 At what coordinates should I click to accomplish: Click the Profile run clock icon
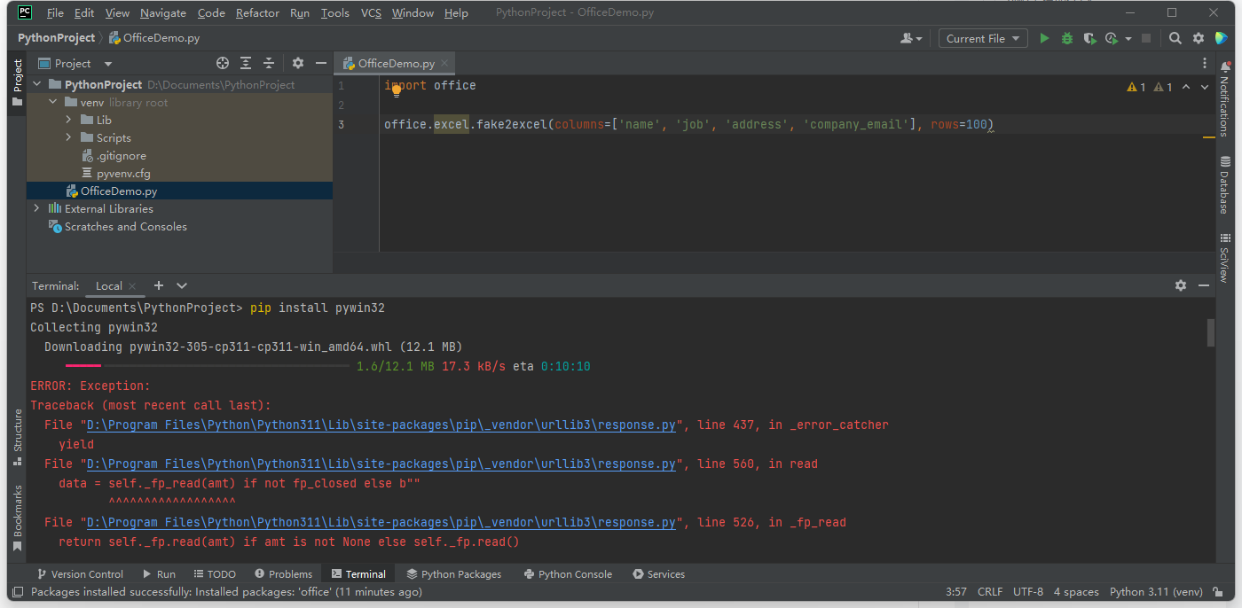(x=1111, y=38)
